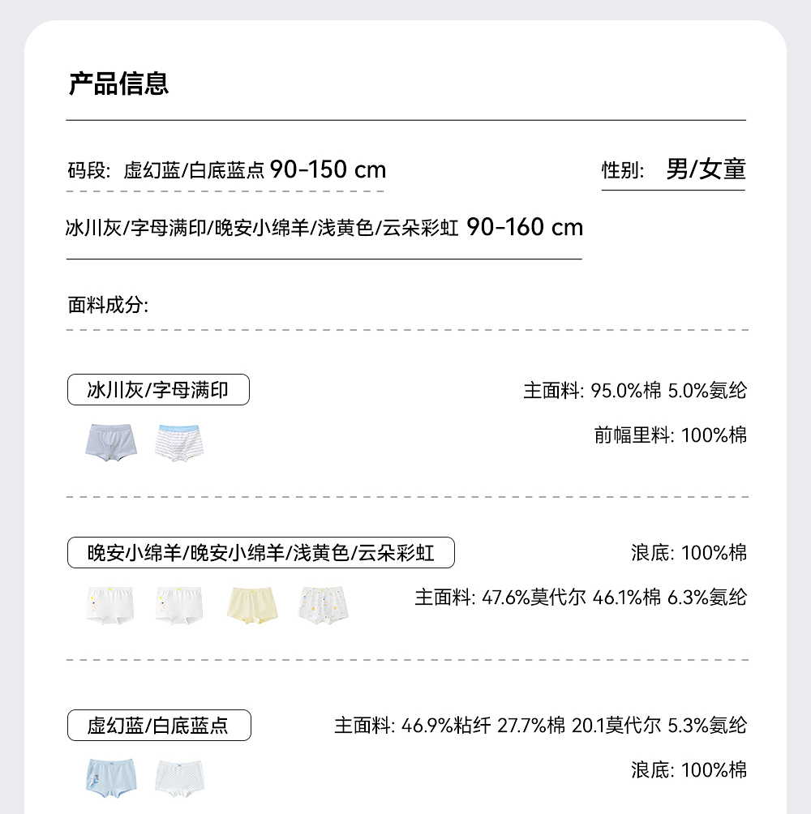The width and height of the screenshot is (811, 814).
Task: Click the white blue-dot boxer thumbnail
Action: coord(182,777)
